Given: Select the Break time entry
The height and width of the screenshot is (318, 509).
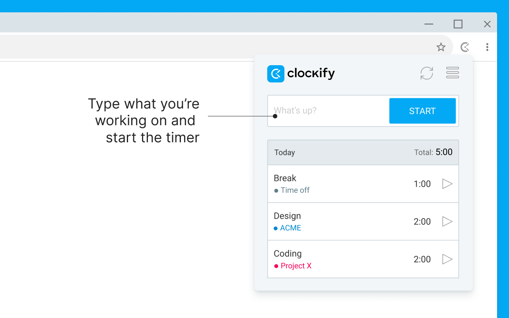Looking at the screenshot, I should [x=285, y=178].
